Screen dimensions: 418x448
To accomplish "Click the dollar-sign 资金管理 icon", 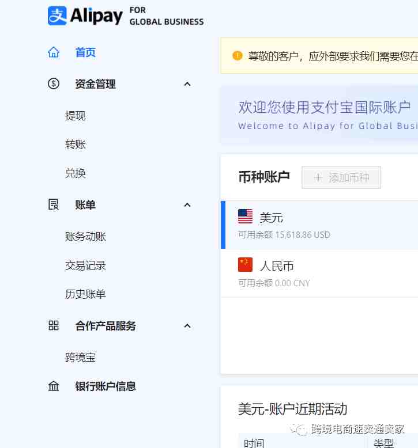I will point(54,83).
